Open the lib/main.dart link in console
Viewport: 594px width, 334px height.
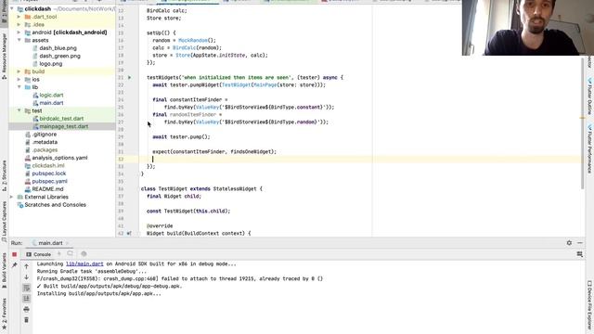click(84, 263)
